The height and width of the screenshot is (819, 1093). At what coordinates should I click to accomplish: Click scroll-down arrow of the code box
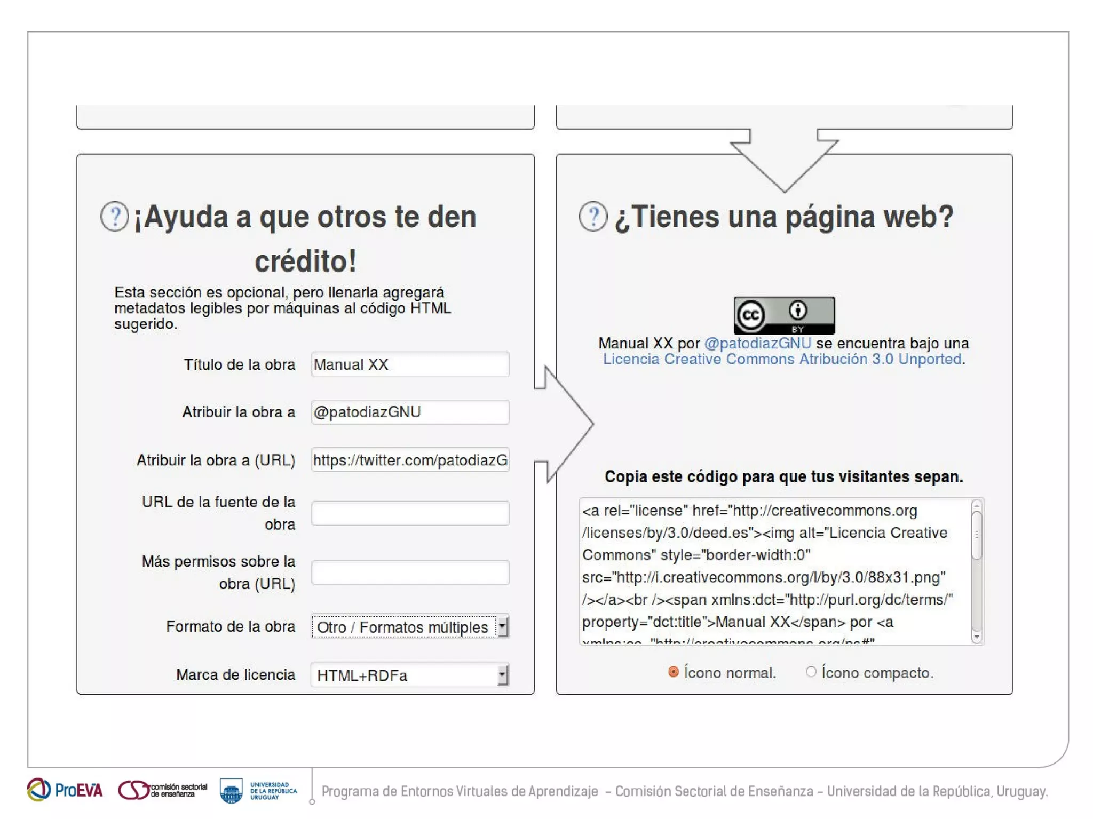[977, 637]
